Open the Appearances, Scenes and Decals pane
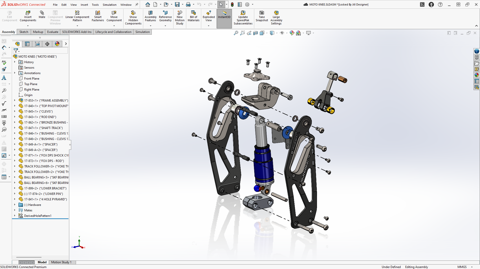480x269 pixels. [x=477, y=75]
